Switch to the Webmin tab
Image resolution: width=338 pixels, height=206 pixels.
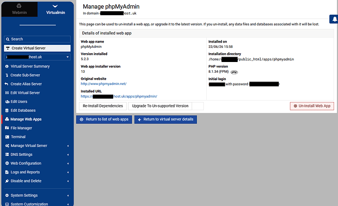20,9
